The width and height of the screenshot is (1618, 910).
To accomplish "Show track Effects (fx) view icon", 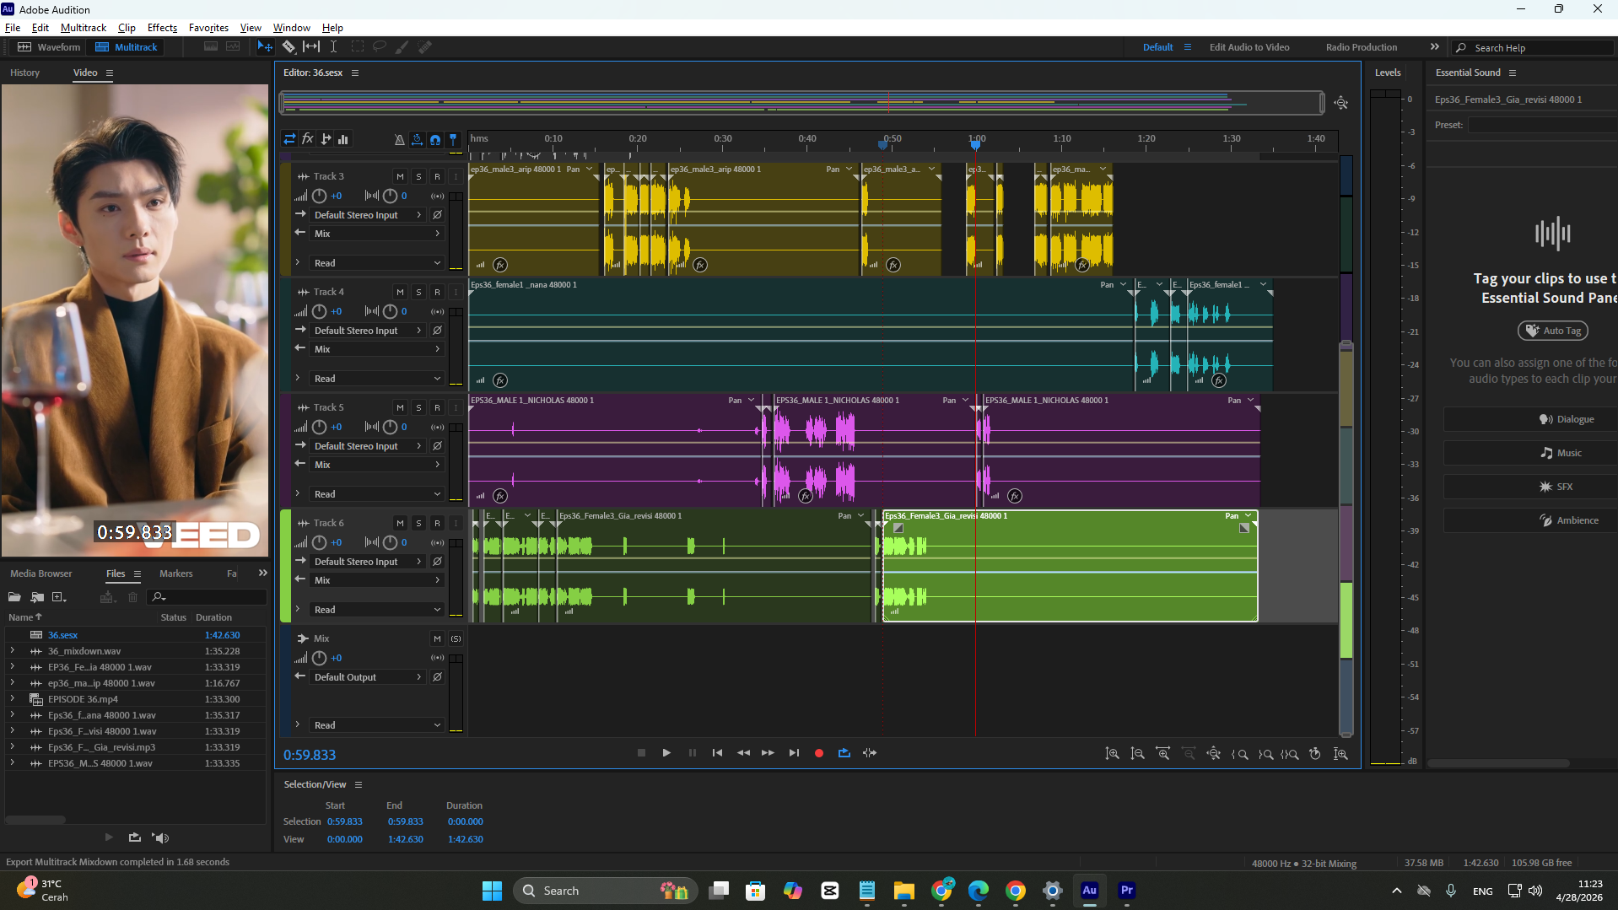I will (x=308, y=139).
